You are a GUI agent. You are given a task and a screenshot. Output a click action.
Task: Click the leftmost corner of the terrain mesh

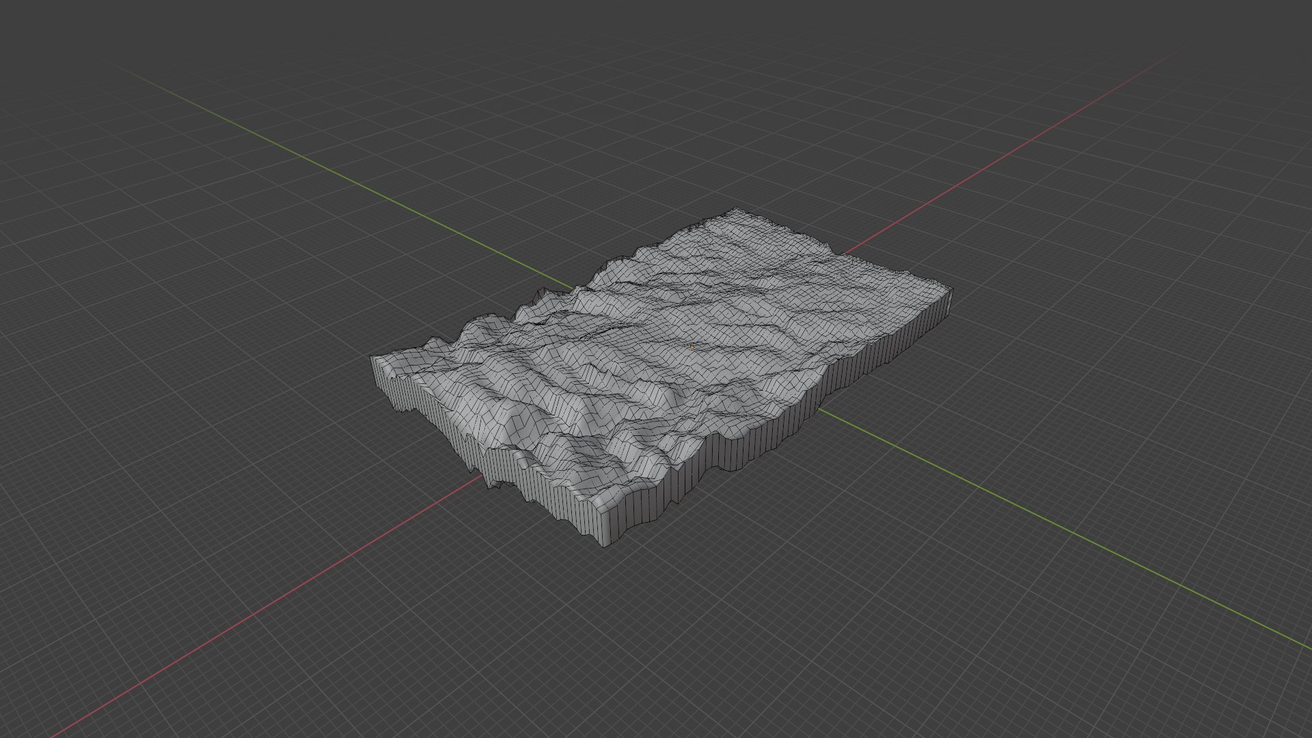[x=372, y=358]
